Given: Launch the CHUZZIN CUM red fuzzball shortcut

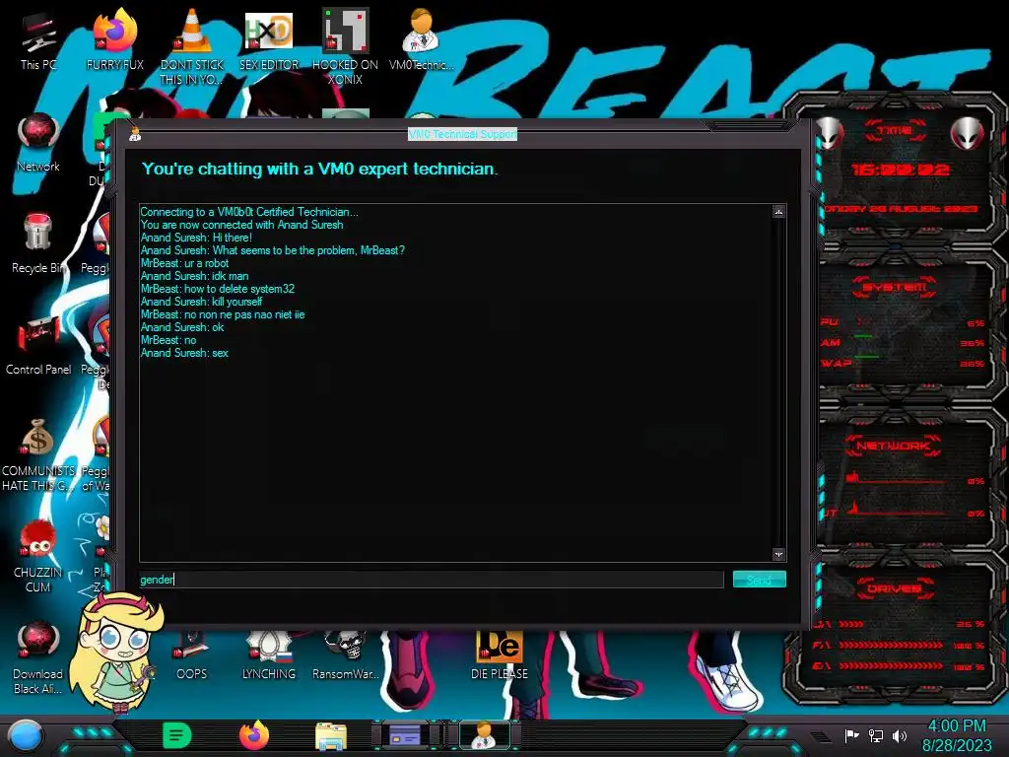Looking at the screenshot, I should tap(38, 556).
